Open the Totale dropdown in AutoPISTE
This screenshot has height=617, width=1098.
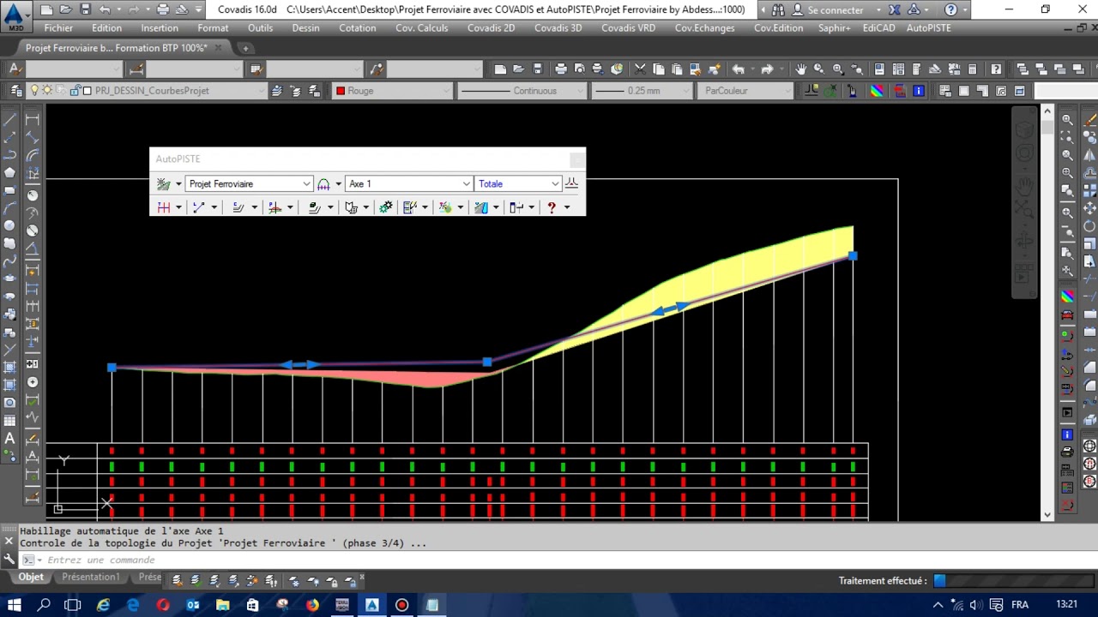(518, 183)
